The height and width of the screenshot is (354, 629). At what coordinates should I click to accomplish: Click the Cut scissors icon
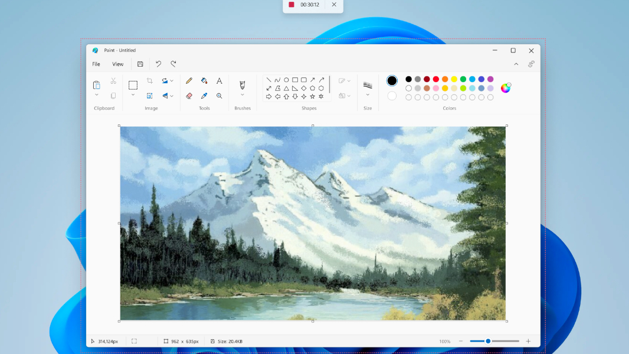[113, 81]
